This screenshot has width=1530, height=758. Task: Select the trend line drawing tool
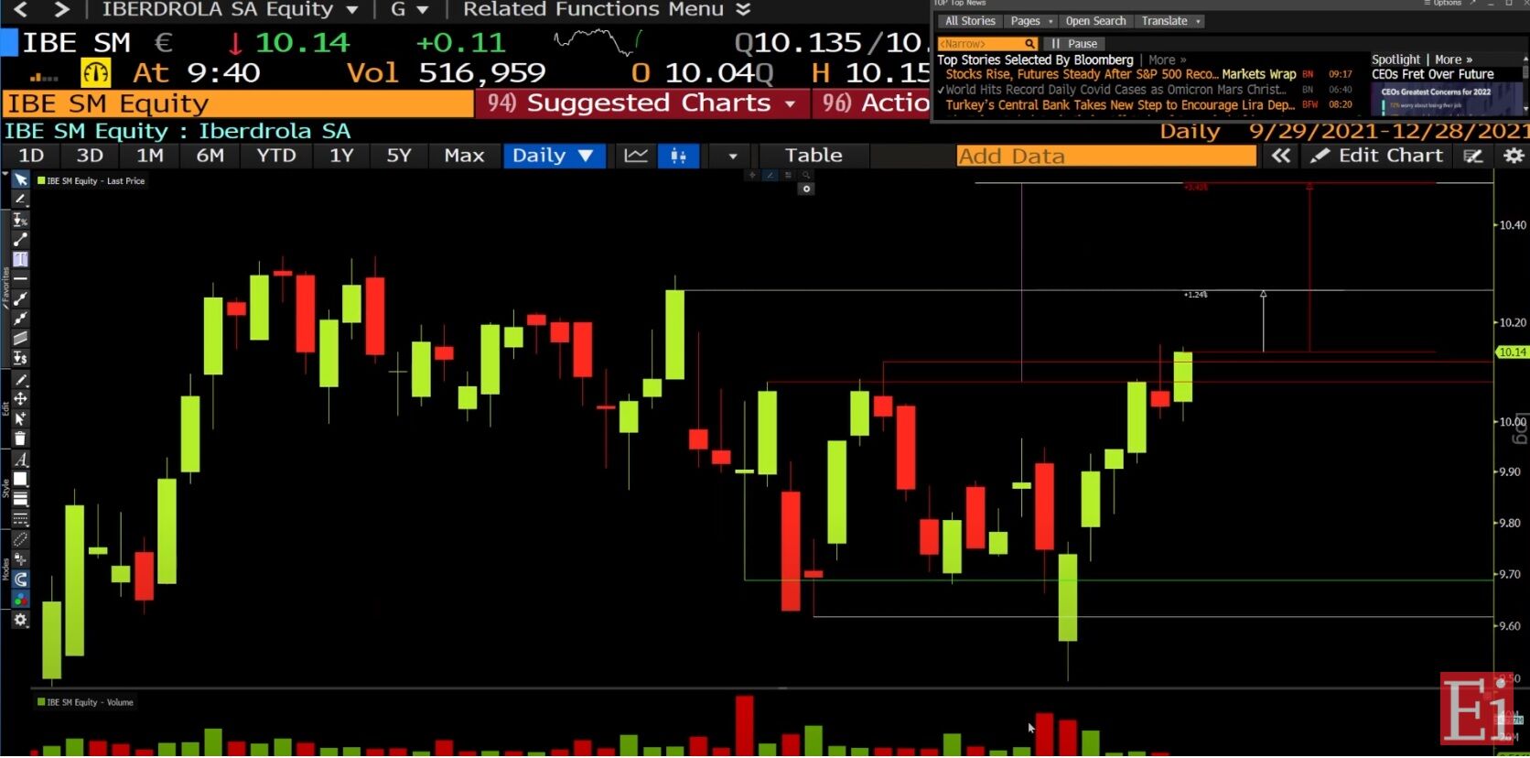click(x=20, y=240)
